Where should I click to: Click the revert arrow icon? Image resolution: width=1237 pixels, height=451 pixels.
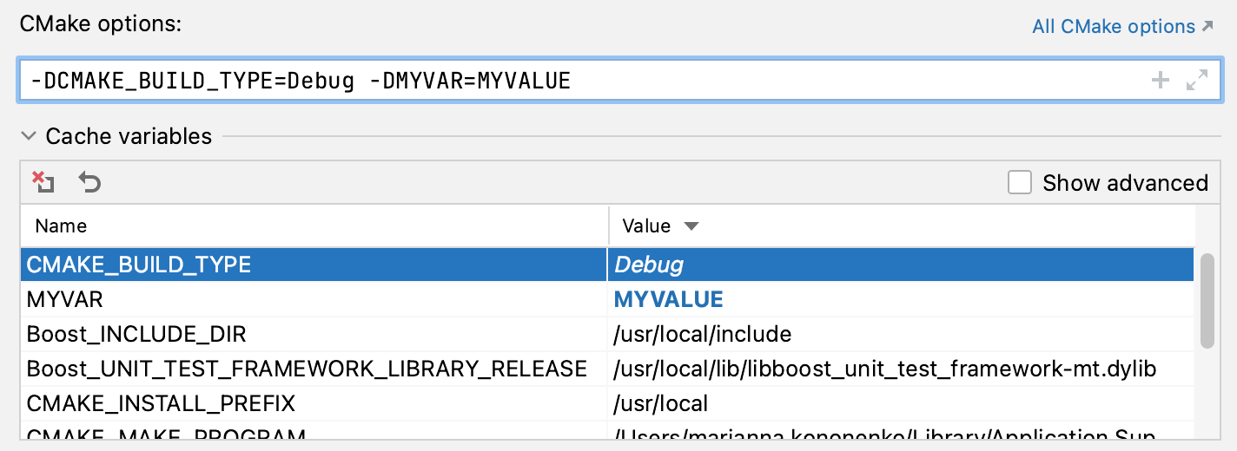click(89, 182)
